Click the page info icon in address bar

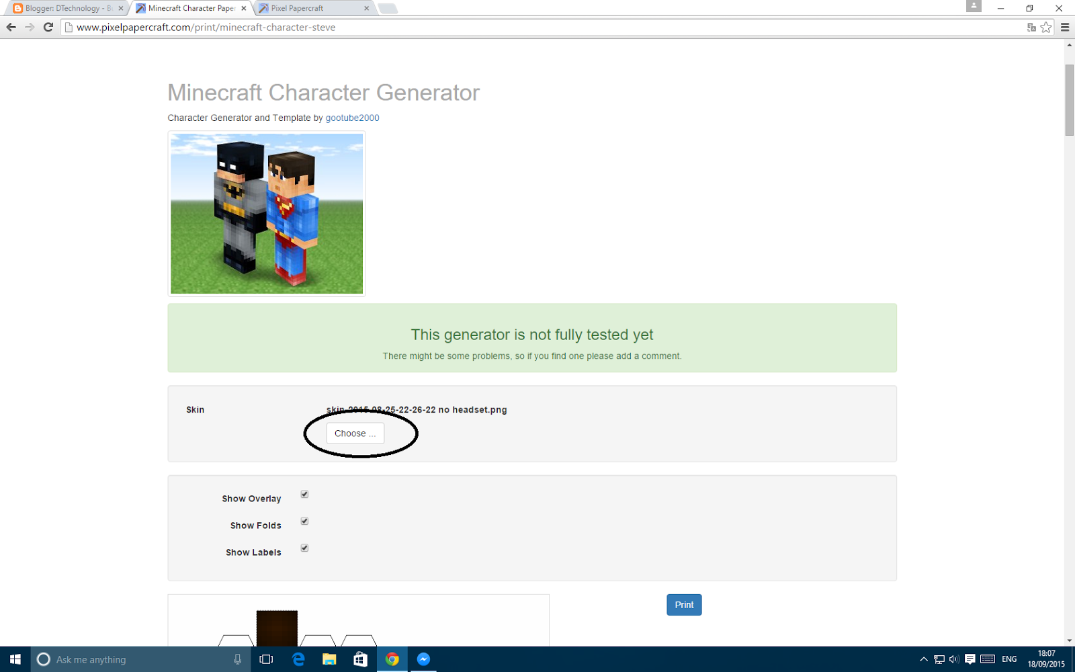(68, 28)
